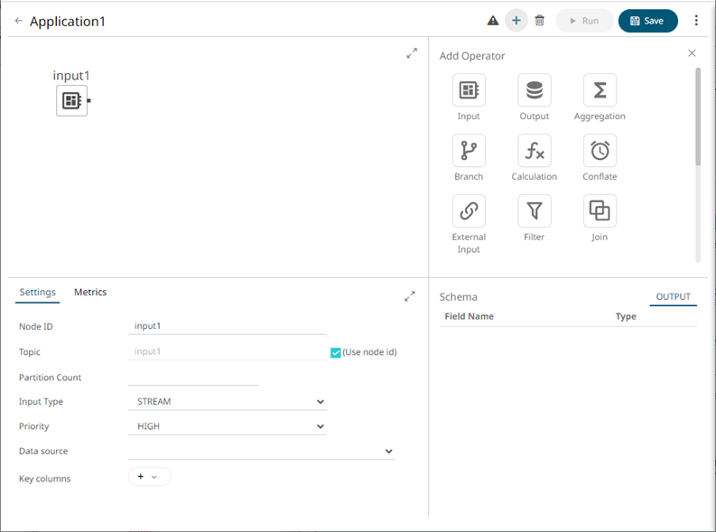Open the Key columns add dropdown
Image resolution: width=716 pixels, height=532 pixels.
pyautogui.click(x=149, y=477)
